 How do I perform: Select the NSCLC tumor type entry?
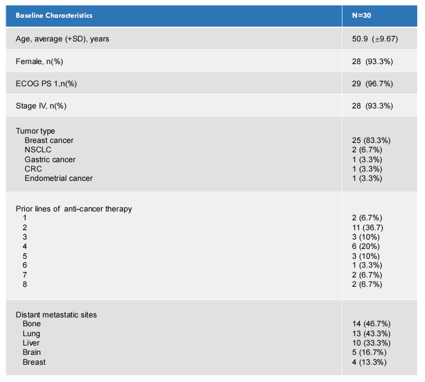38,150
